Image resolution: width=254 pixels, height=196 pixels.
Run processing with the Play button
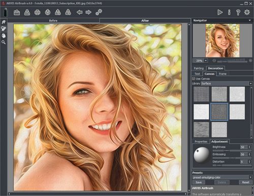click(x=220, y=12)
